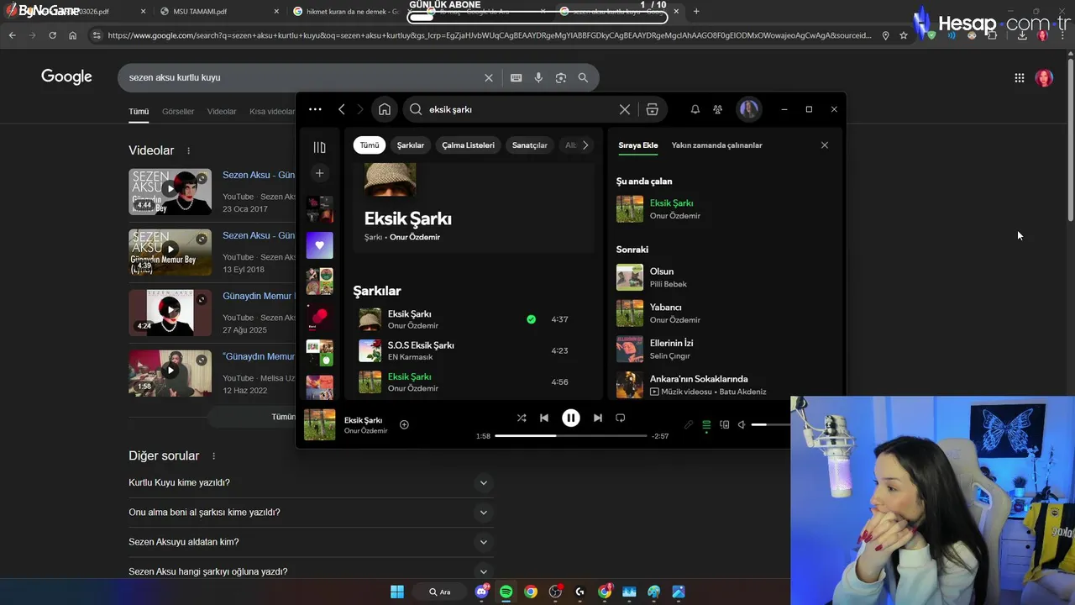Screen dimensions: 1075x605
Task: Pause the playing song Eksik Şarkı
Action: [x=571, y=418]
